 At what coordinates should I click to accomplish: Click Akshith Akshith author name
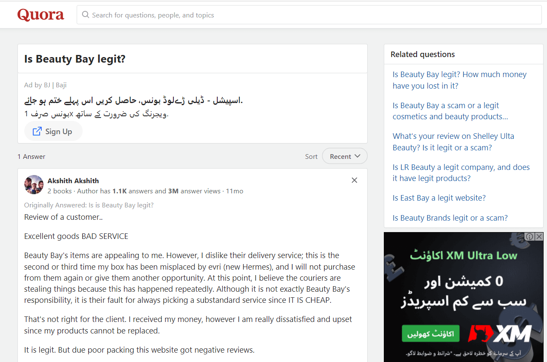(73, 181)
